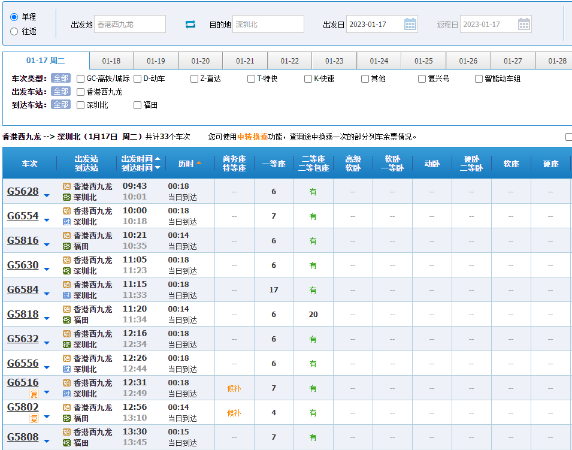Screen dimensions: 572x450
Task: Sort by duration using the orange arrow
Action: (x=199, y=163)
